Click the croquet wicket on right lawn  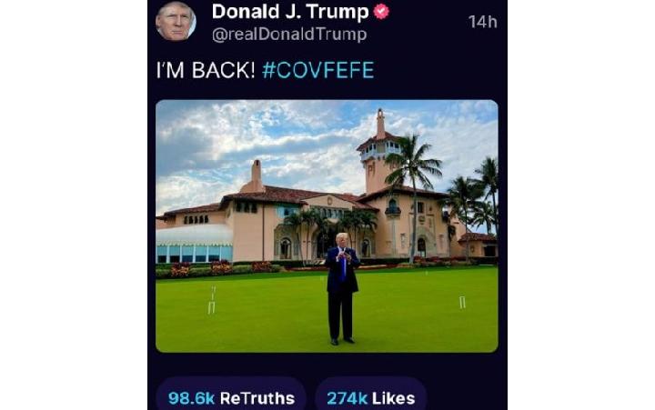click(x=462, y=302)
